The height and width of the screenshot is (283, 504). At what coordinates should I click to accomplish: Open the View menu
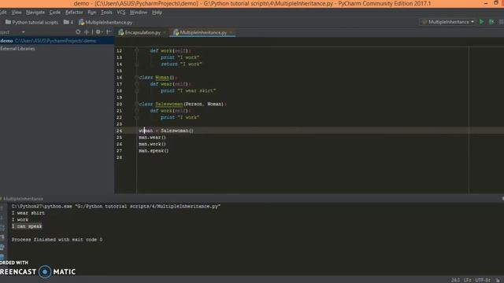tap(16, 13)
